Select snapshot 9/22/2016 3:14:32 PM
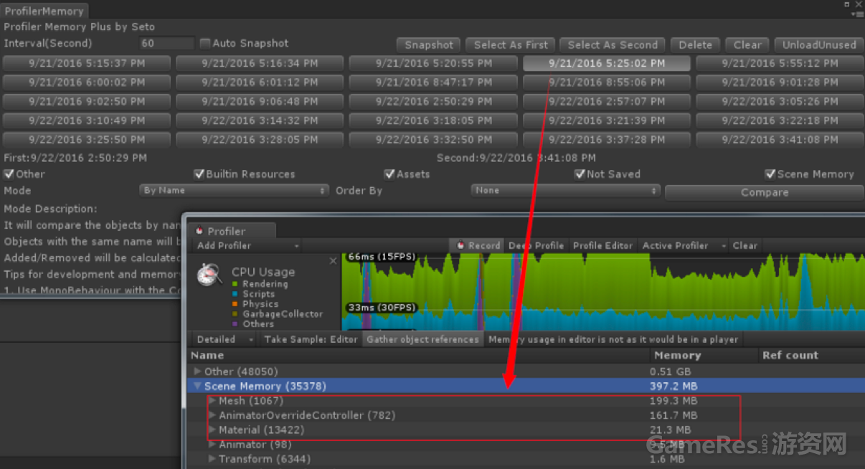Viewport: 865px width, 469px height. pyautogui.click(x=260, y=120)
